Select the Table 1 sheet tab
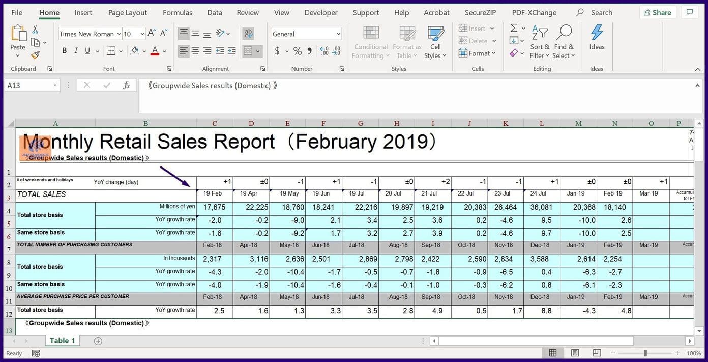708x362 pixels. click(x=63, y=341)
